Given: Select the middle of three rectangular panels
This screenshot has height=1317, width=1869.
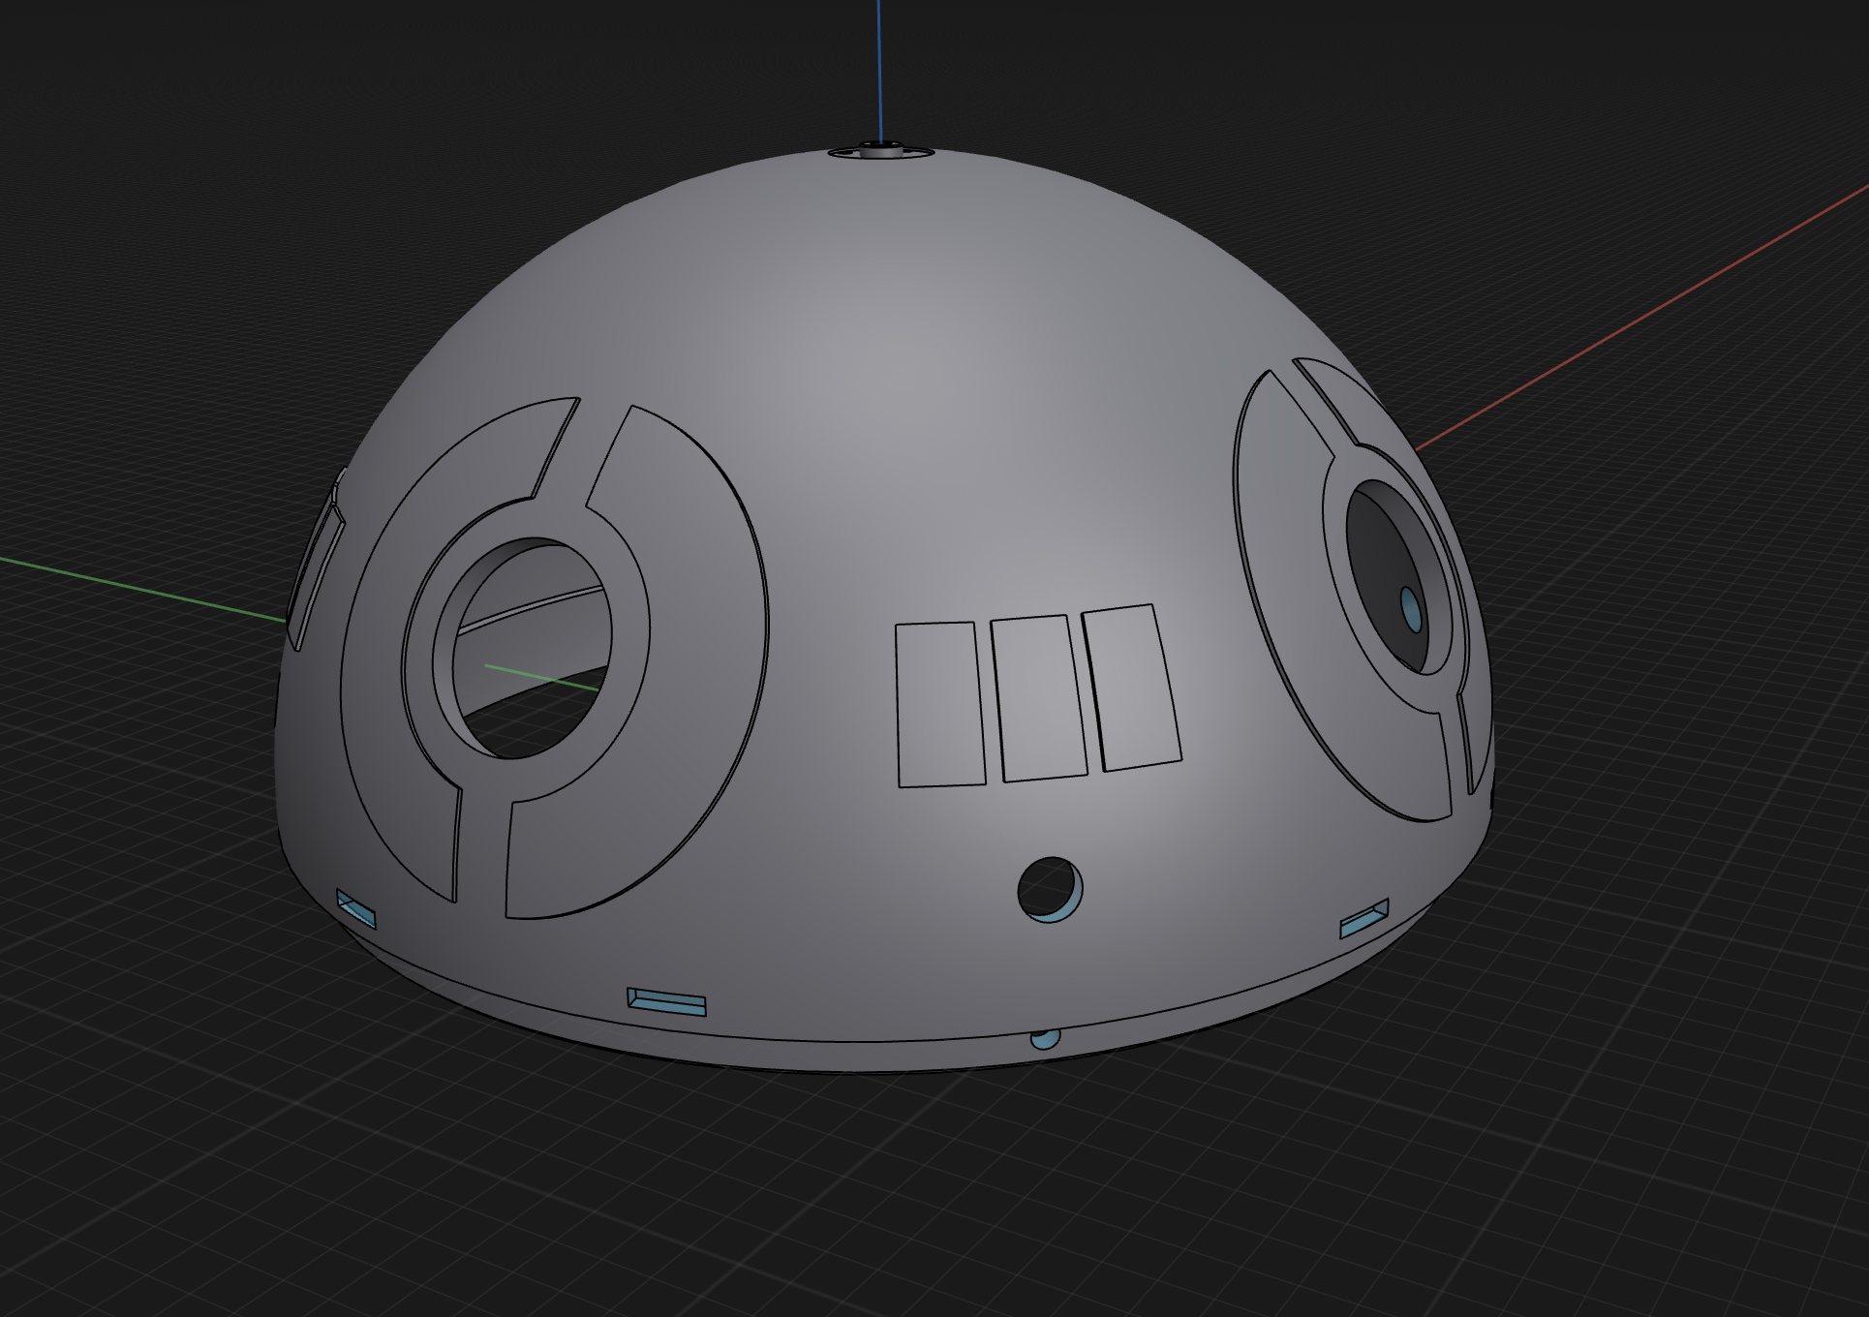Looking at the screenshot, I should [x=1040, y=698].
